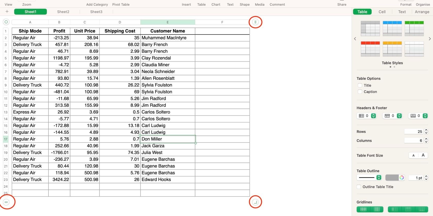Viewport: 433px width, 216px height.
Task: Increase Table Font Size with large A
Action: point(423,155)
